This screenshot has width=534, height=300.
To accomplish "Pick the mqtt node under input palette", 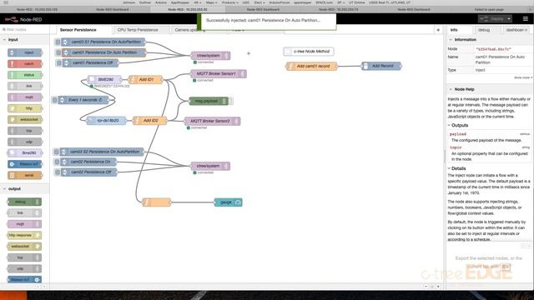I will click(x=25, y=97).
